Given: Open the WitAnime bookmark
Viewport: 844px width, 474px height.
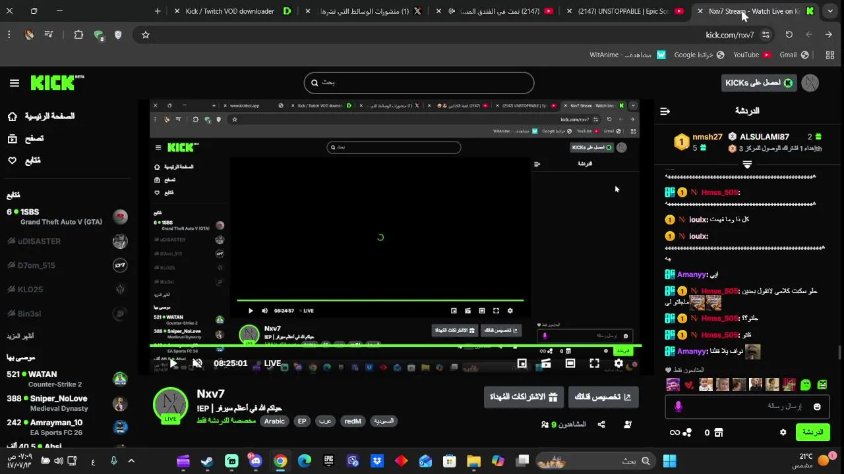Looking at the screenshot, I should click(x=628, y=55).
